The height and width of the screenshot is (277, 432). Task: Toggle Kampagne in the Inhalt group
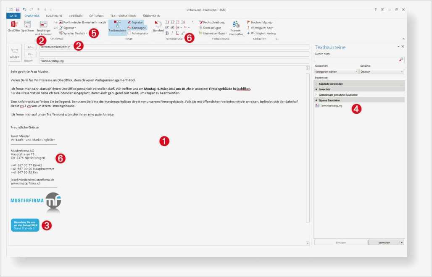click(x=137, y=28)
